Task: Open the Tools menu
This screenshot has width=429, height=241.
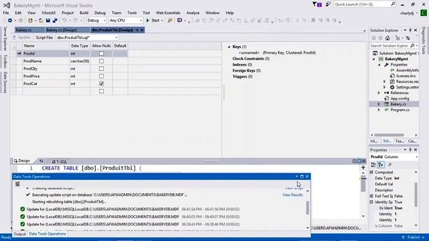Action: click(132, 13)
